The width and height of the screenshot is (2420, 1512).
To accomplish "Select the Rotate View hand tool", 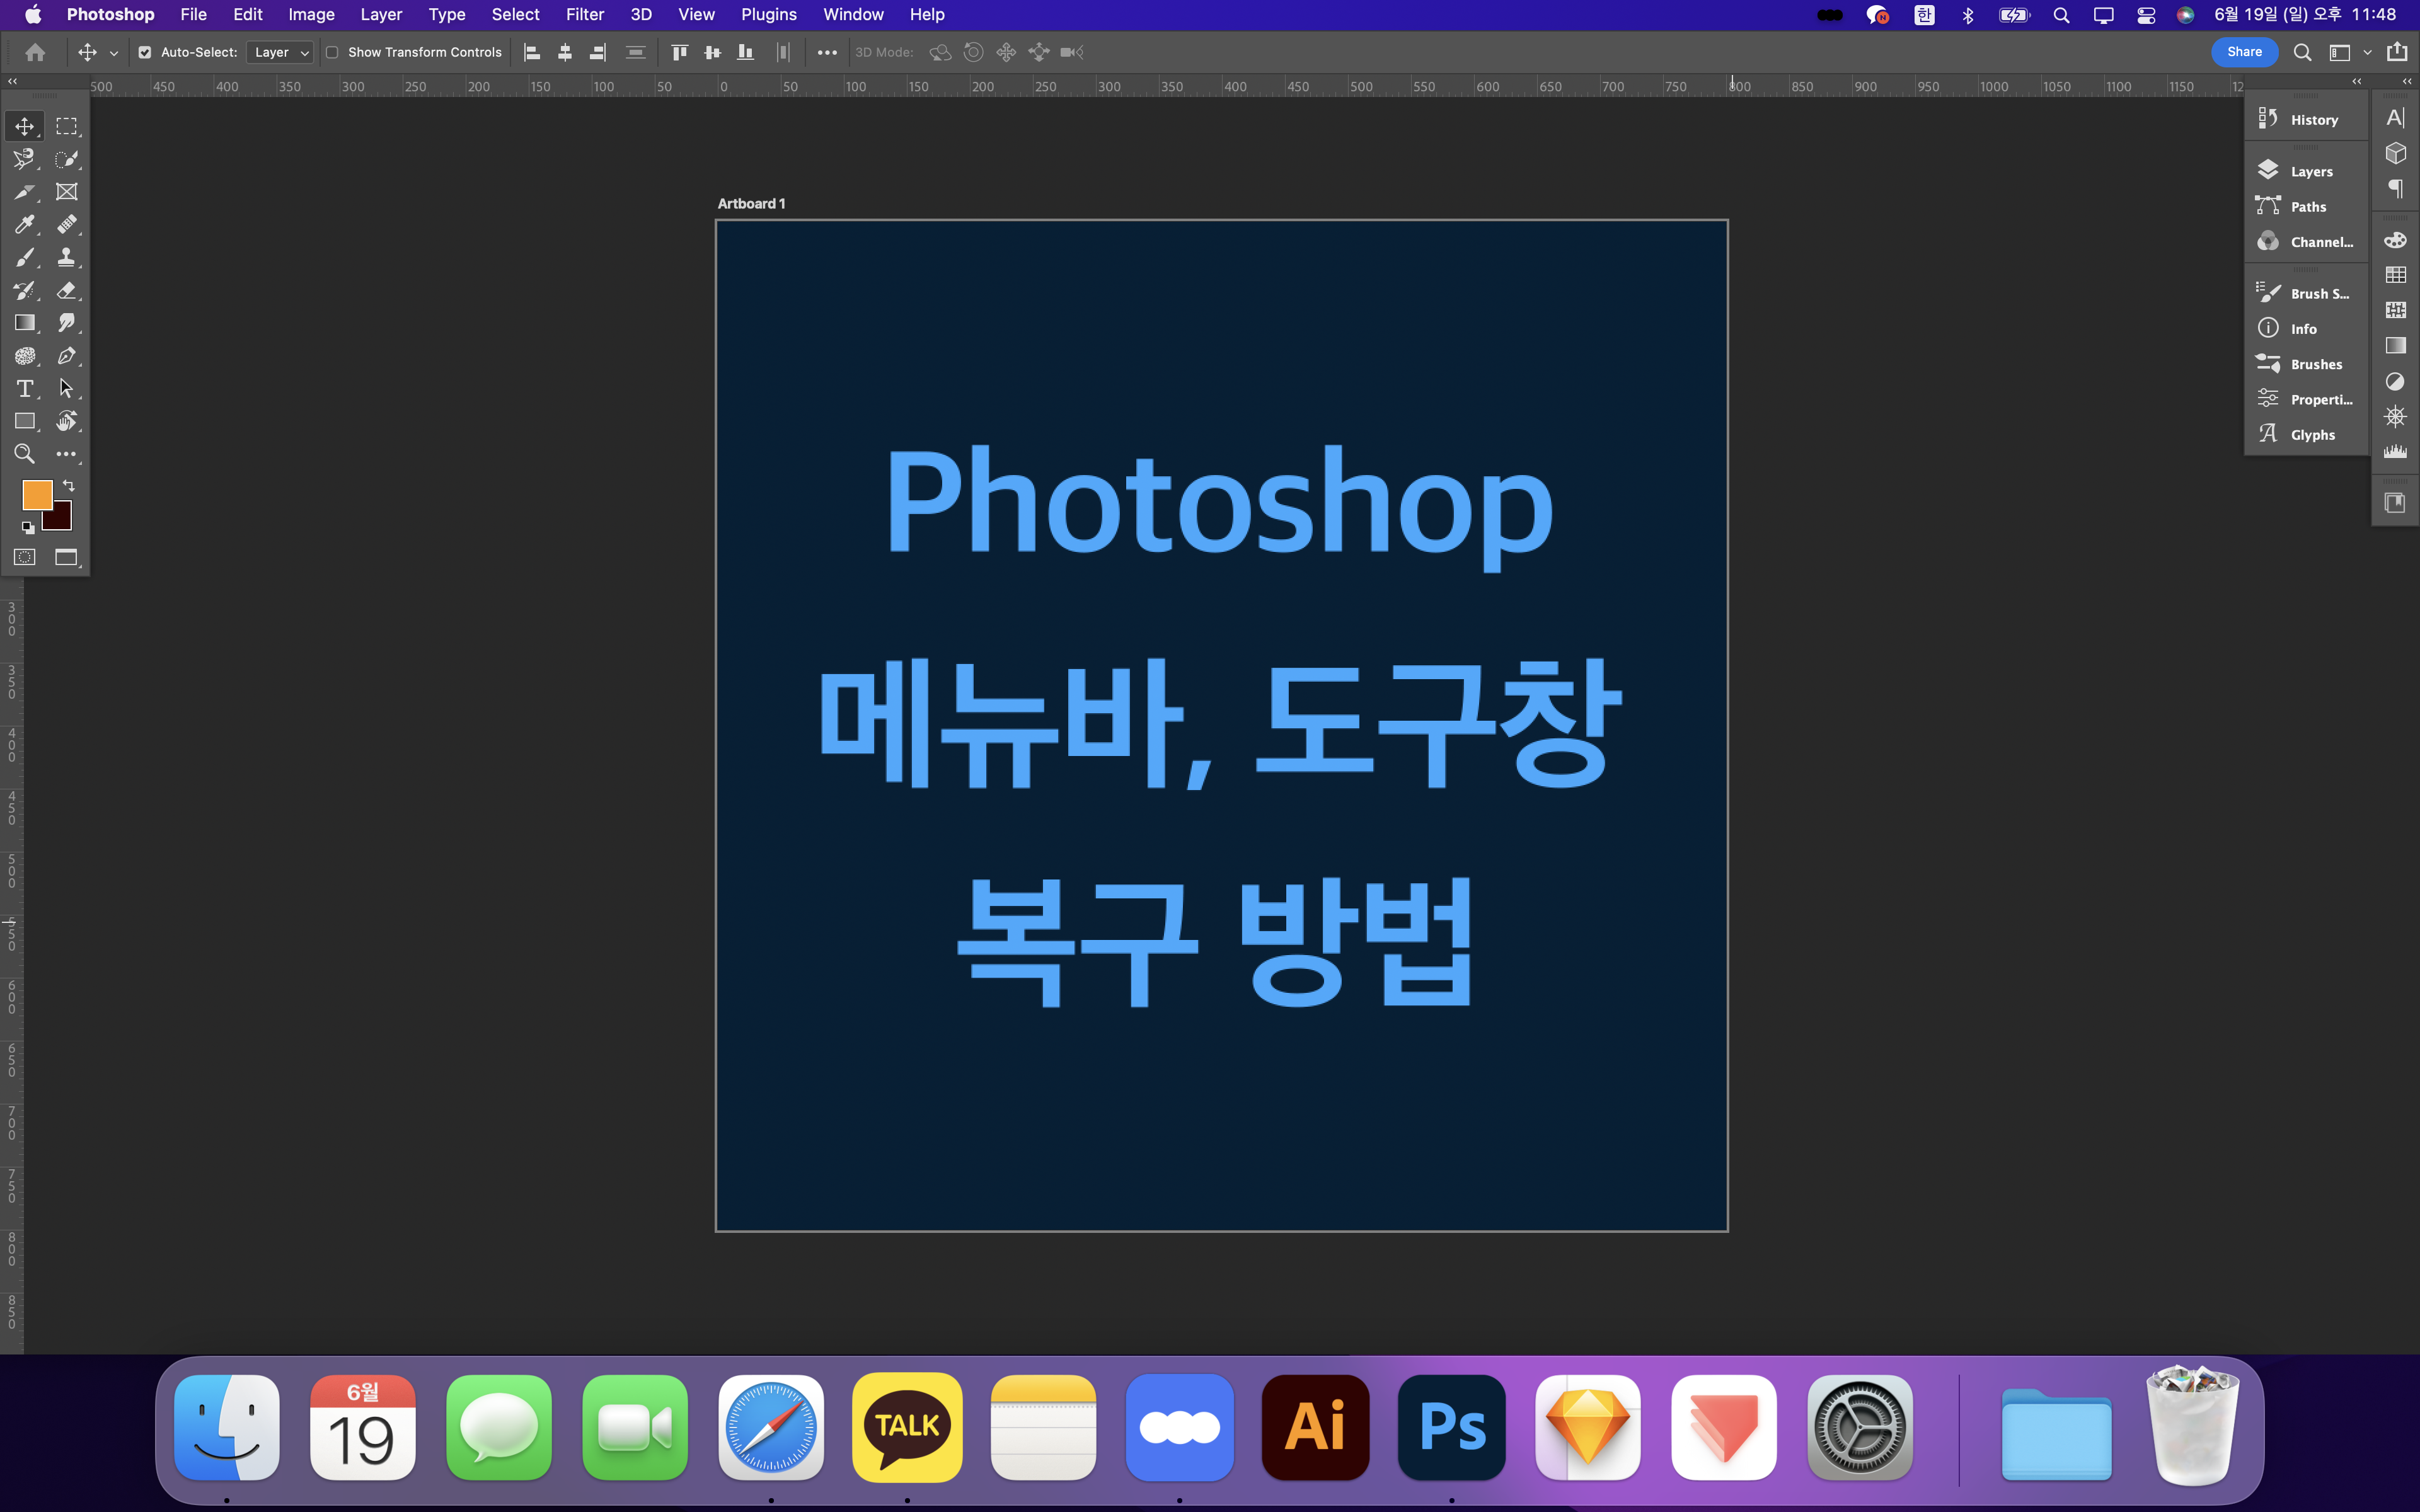I will (x=66, y=421).
